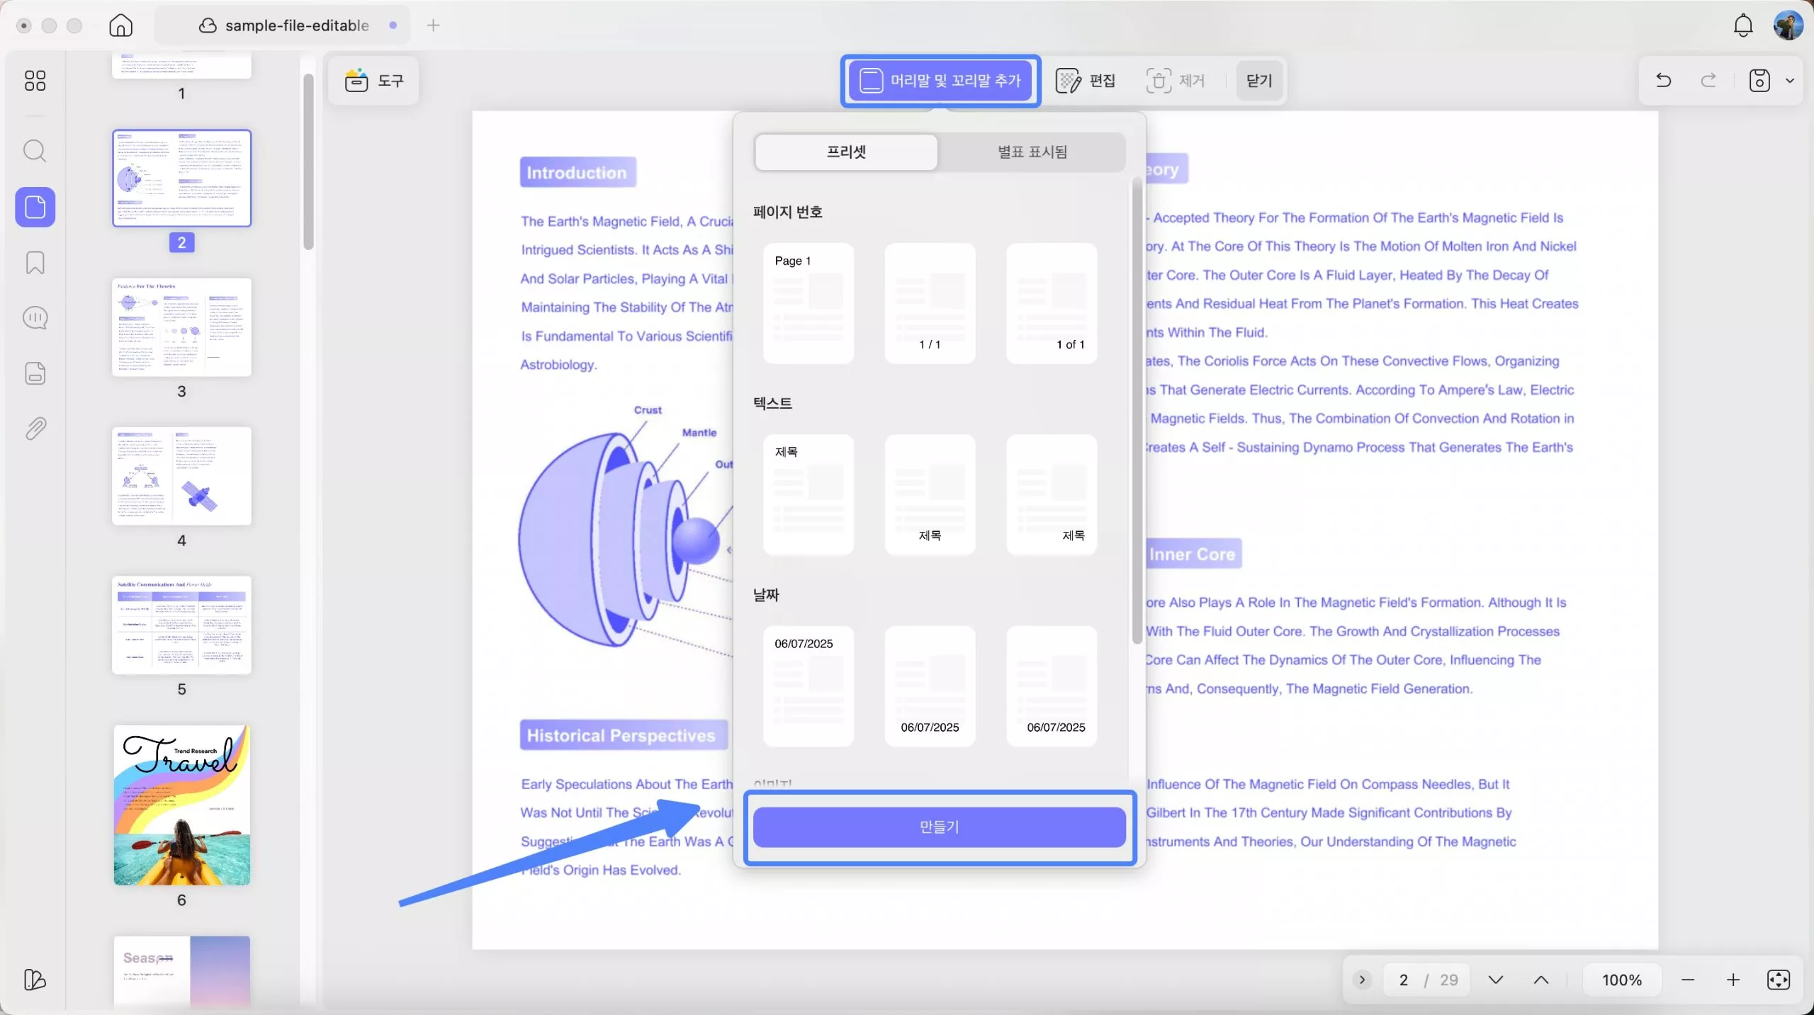
Task: Open the thumbnails grid view icon
Action: click(35, 81)
